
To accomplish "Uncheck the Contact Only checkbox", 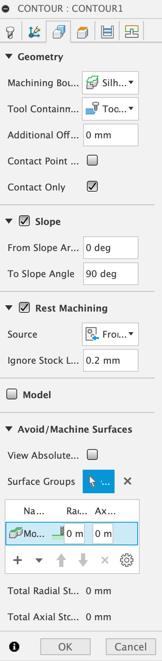I will click(x=92, y=186).
